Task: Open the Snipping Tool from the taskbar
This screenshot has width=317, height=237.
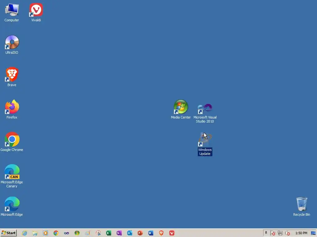Action: [x=98, y=233]
